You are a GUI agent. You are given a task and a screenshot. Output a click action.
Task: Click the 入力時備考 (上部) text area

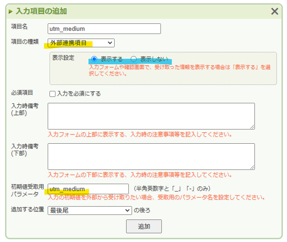(151, 116)
